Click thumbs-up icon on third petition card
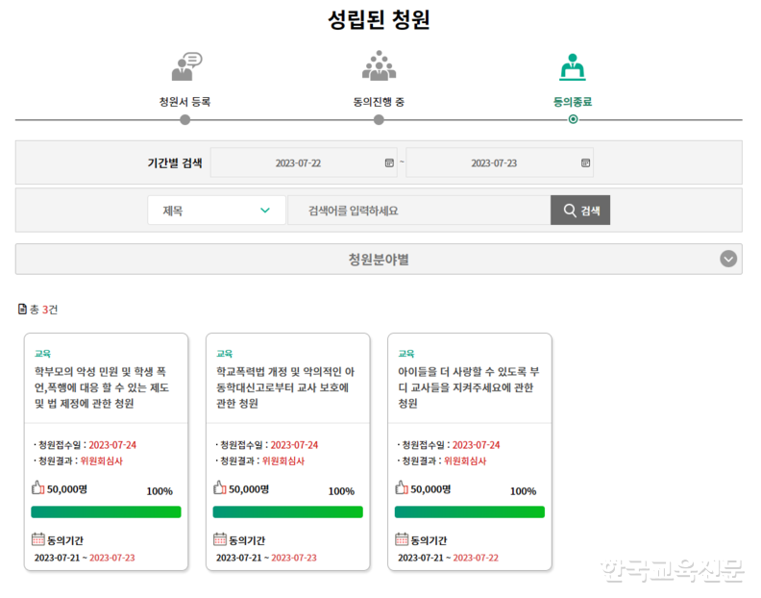Screen dimensions: 761x598 402,487
